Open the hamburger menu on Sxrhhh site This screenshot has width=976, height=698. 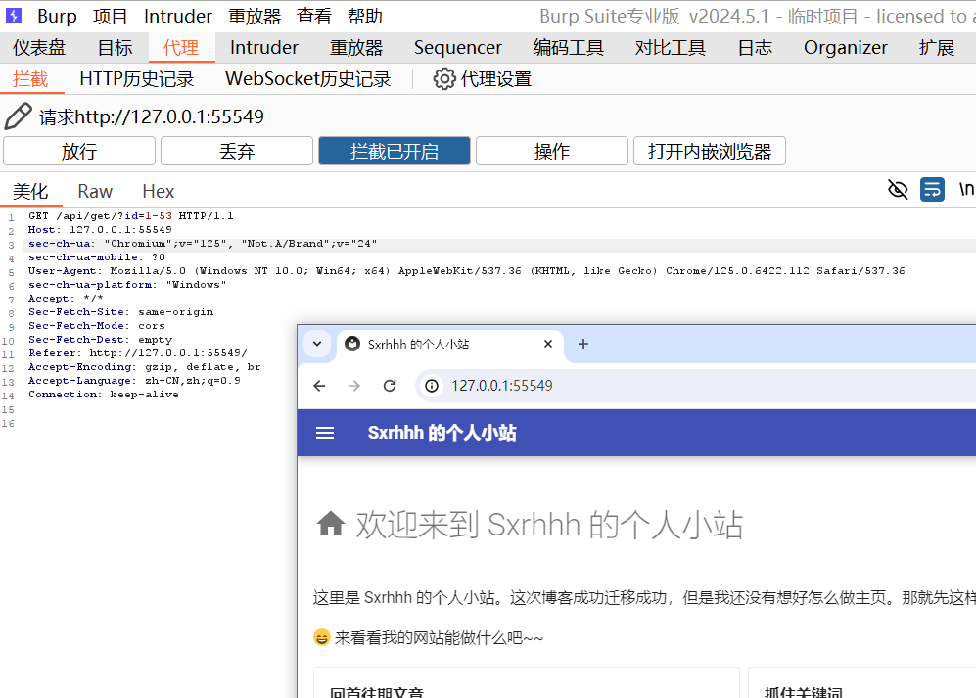325,433
